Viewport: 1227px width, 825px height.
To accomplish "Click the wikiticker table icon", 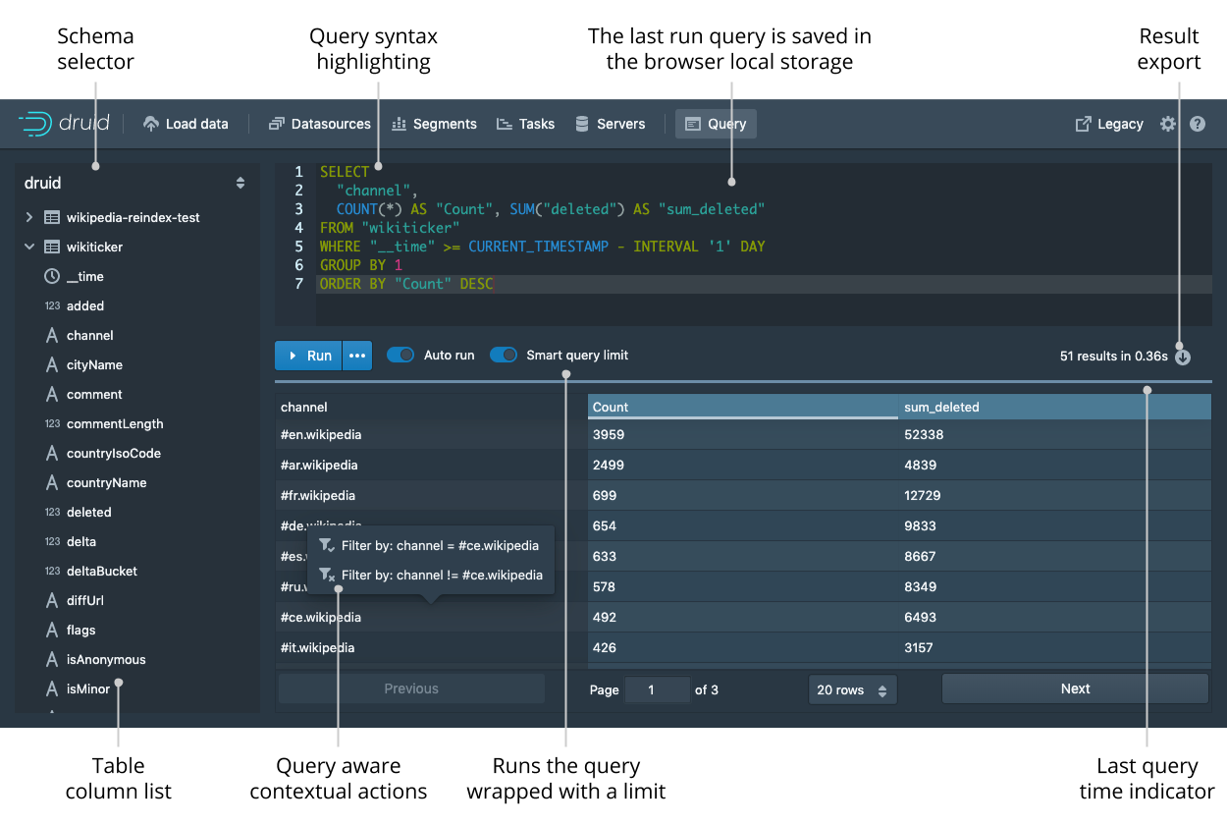I will tap(52, 247).
